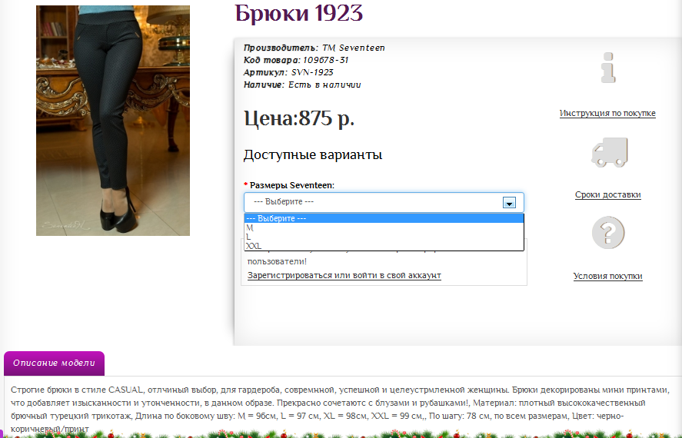Viewport: 682px width, 438px height.
Task: Choose size M from the dropdown list
Action: click(x=384, y=227)
